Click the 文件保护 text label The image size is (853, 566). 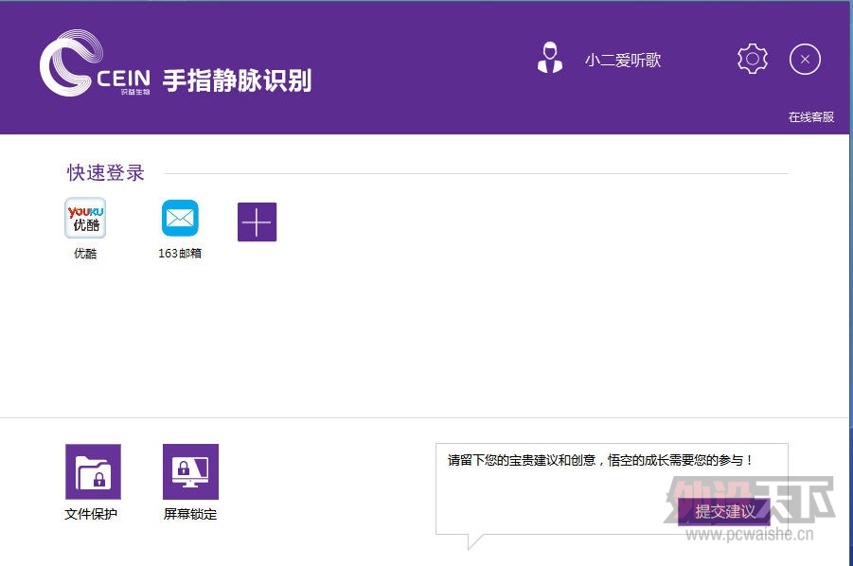(x=91, y=514)
